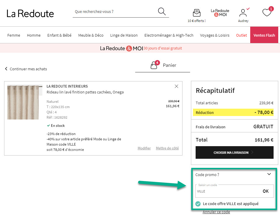Open Electroménager & High-Tech category
This screenshot has width=280, height=215.
coord(169,35)
